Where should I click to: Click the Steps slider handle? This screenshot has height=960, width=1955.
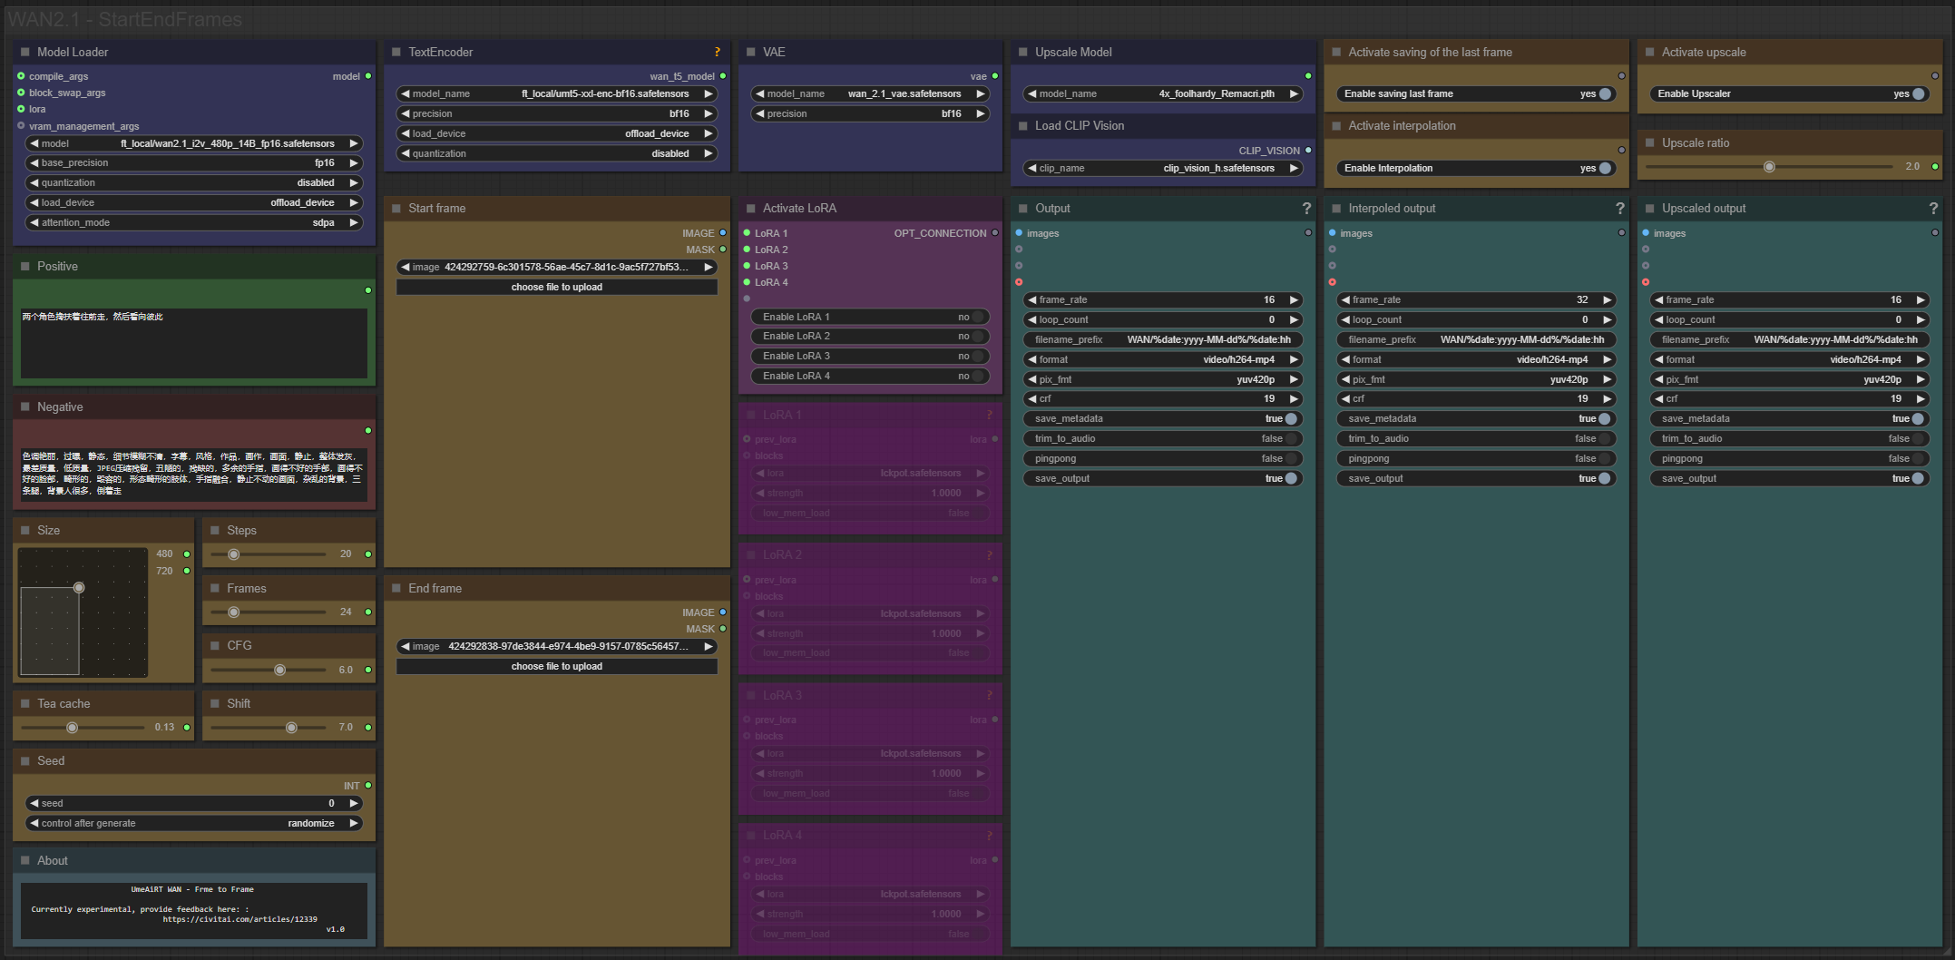coord(233,553)
